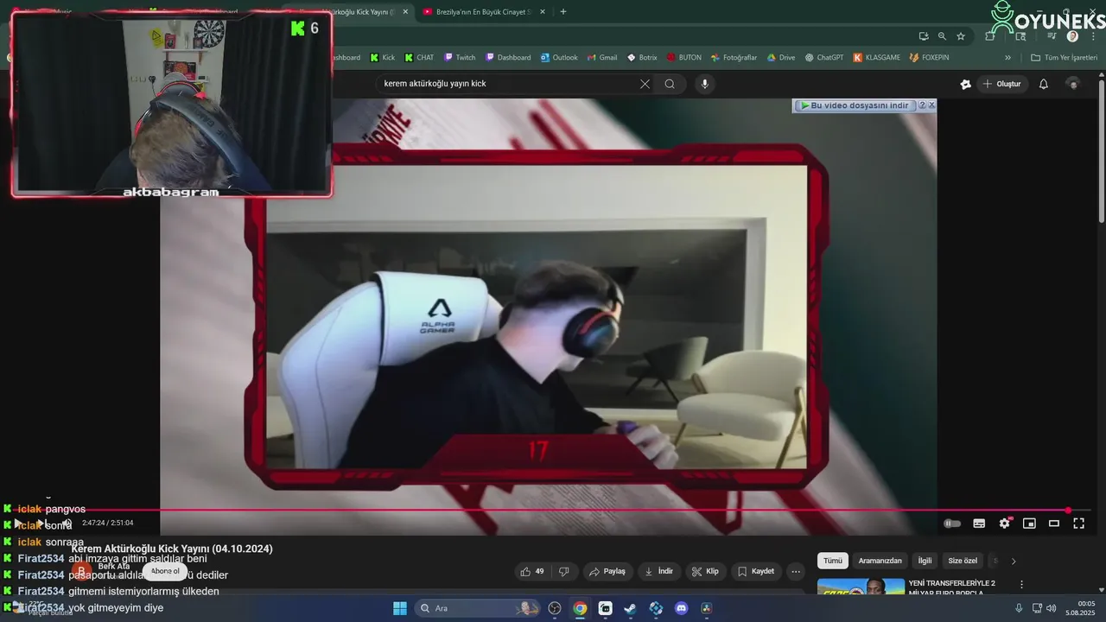This screenshot has height=622, width=1106.
Task: Open the Twitch bookmark
Action: click(x=460, y=58)
